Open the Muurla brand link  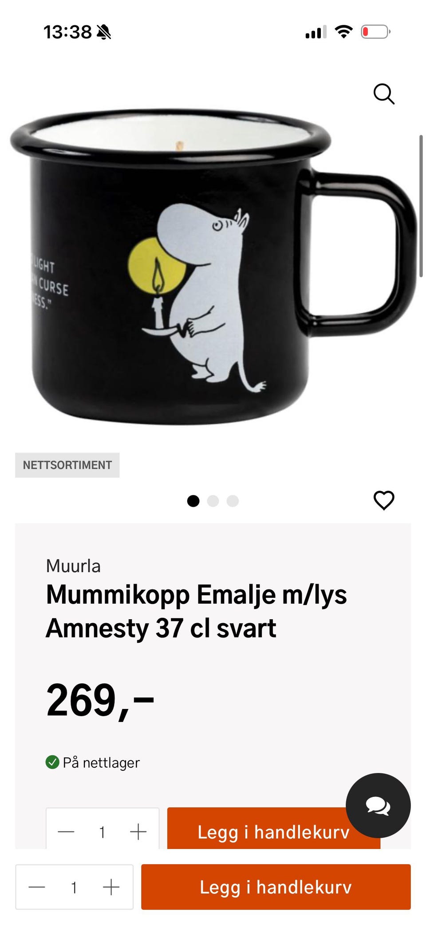(x=73, y=566)
